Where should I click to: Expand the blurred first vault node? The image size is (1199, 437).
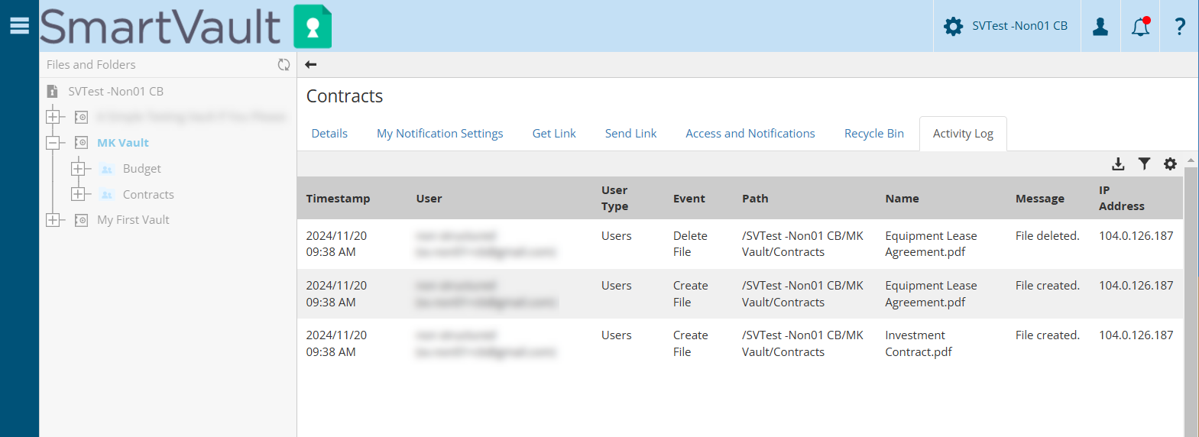click(x=53, y=117)
